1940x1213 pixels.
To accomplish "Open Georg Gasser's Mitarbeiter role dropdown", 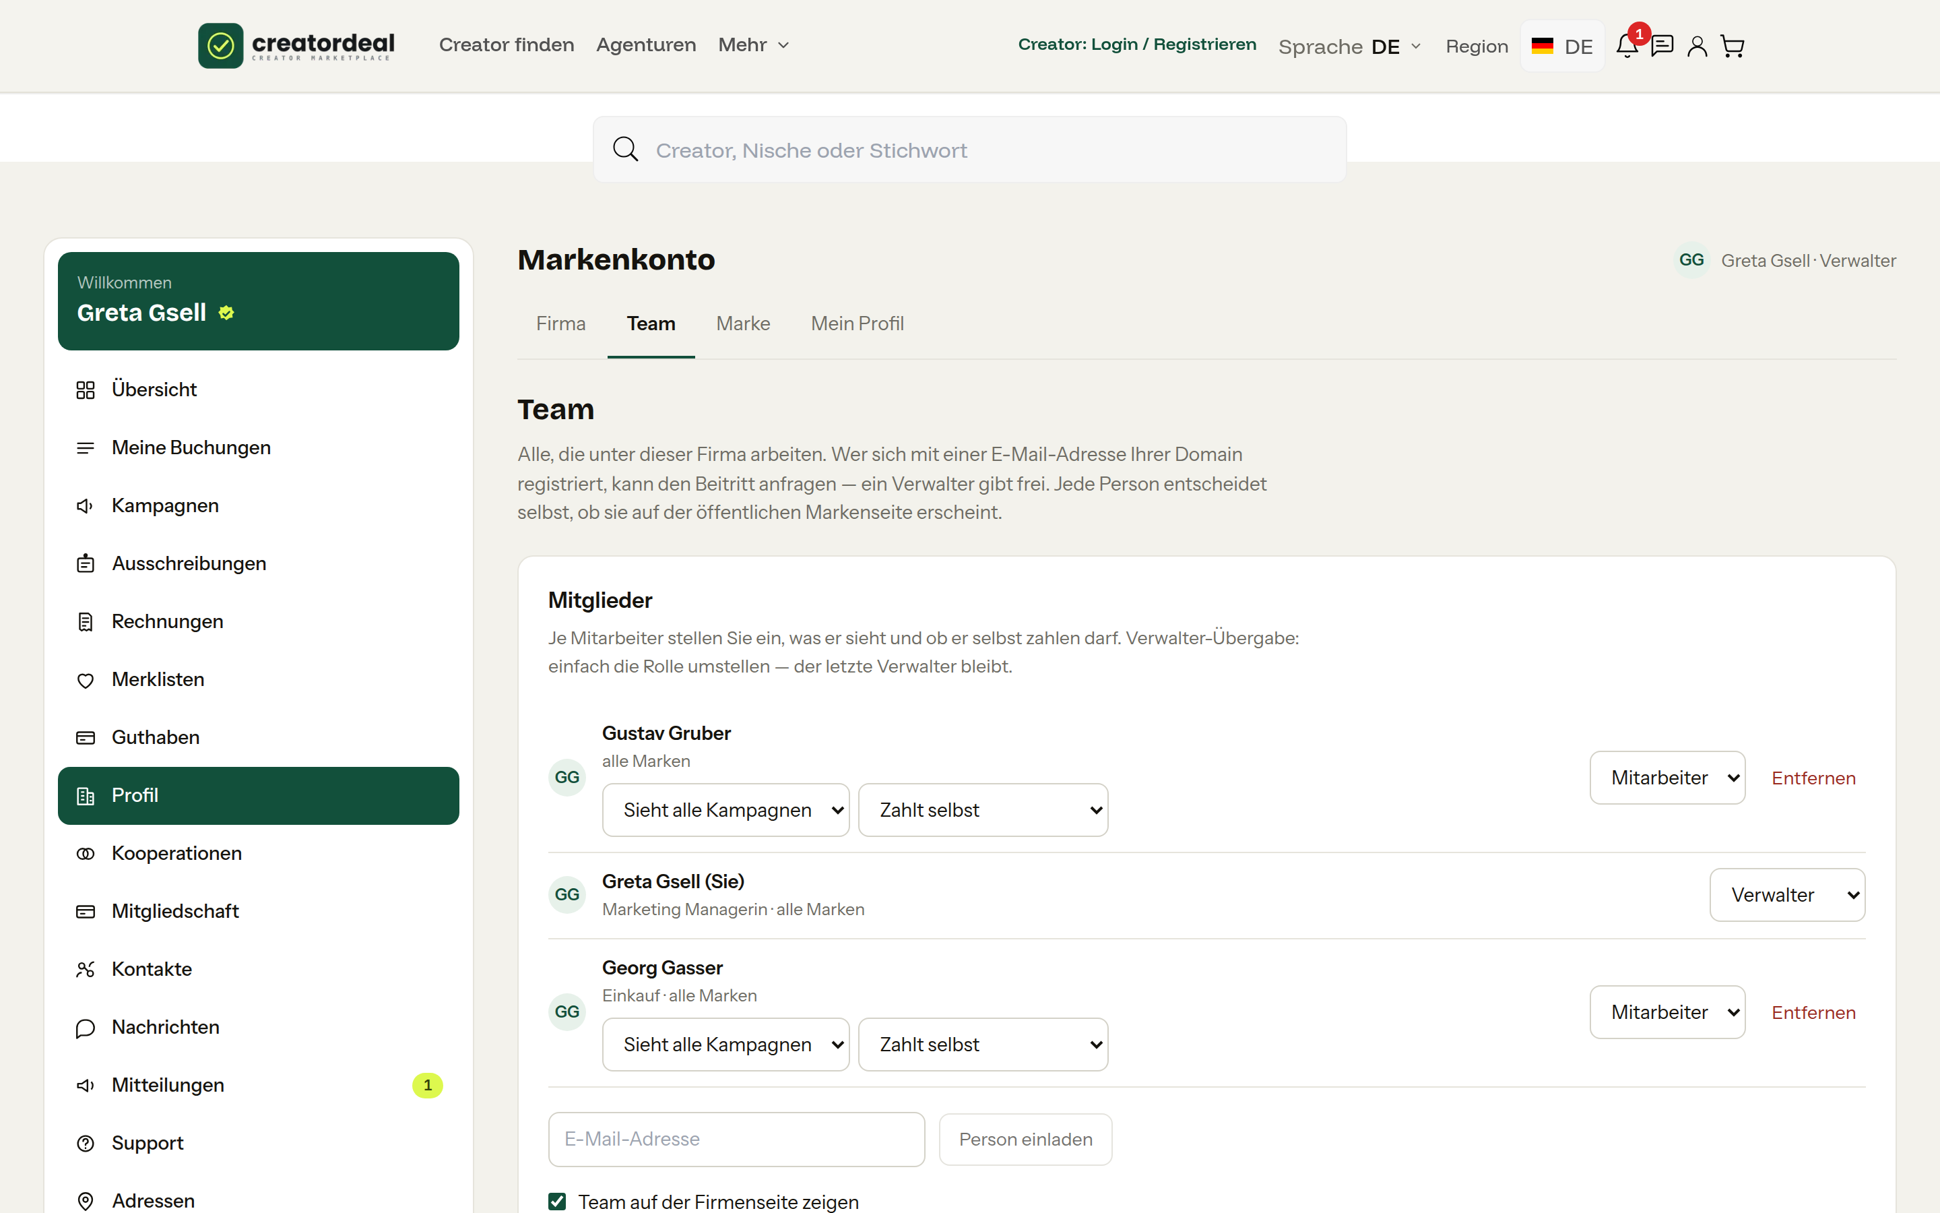I will (x=1667, y=1012).
